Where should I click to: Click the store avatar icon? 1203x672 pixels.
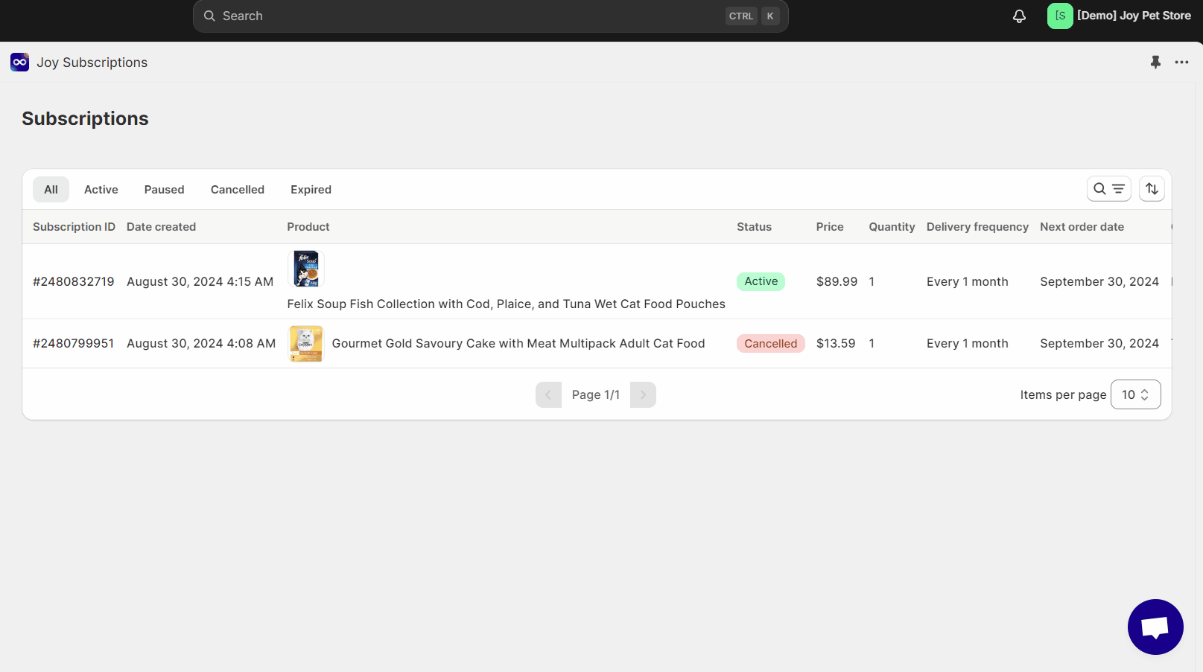point(1060,16)
